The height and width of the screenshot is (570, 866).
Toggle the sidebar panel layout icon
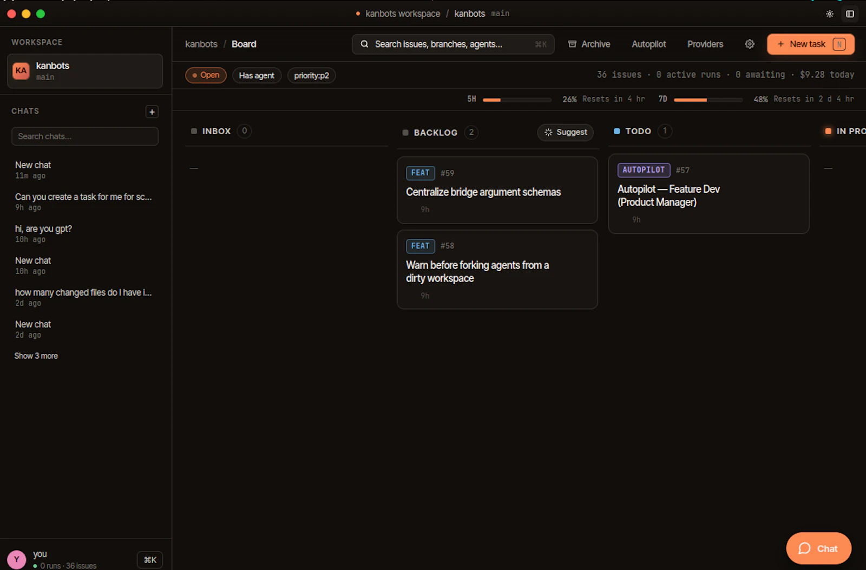pos(850,14)
